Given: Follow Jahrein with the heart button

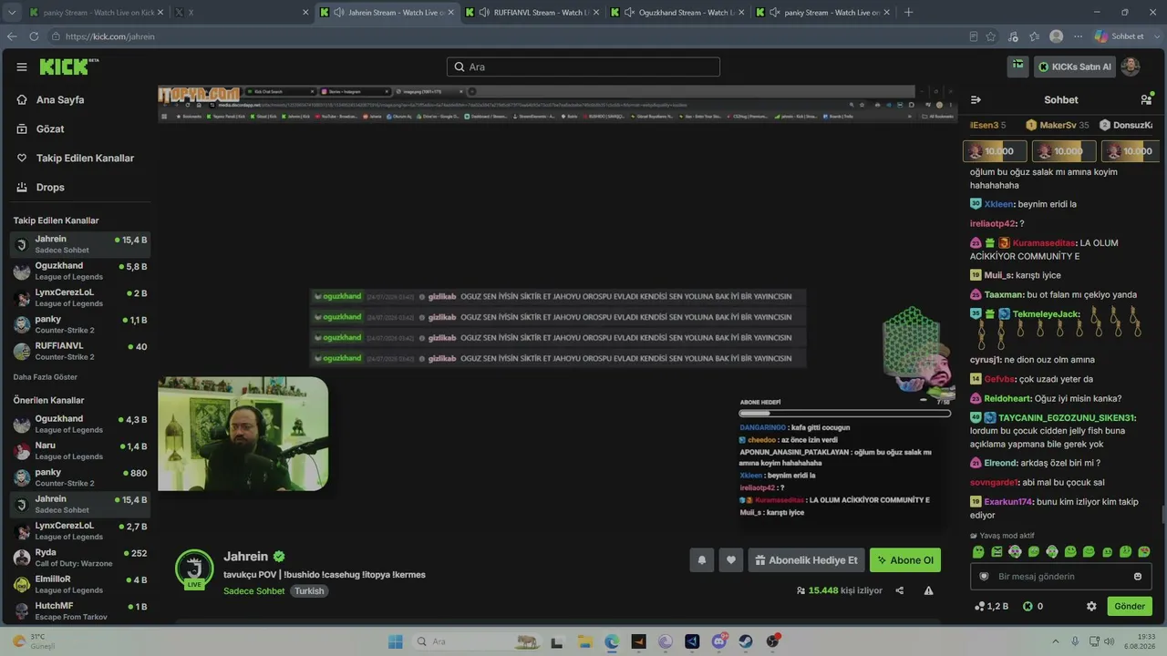Looking at the screenshot, I should (730, 560).
